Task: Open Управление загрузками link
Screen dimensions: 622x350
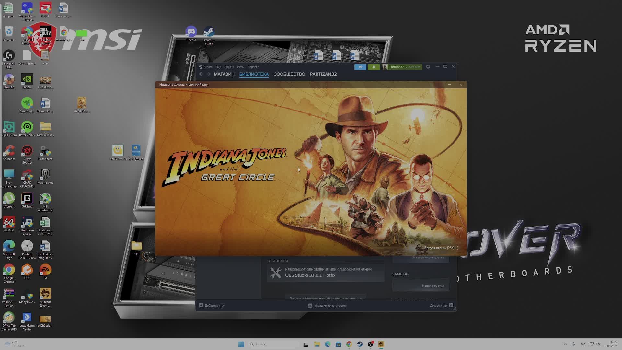Action: coord(330,305)
